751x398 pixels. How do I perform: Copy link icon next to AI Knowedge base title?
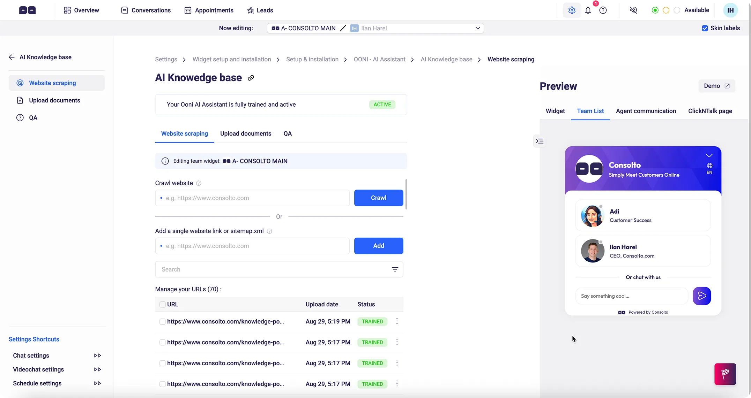coord(251,78)
